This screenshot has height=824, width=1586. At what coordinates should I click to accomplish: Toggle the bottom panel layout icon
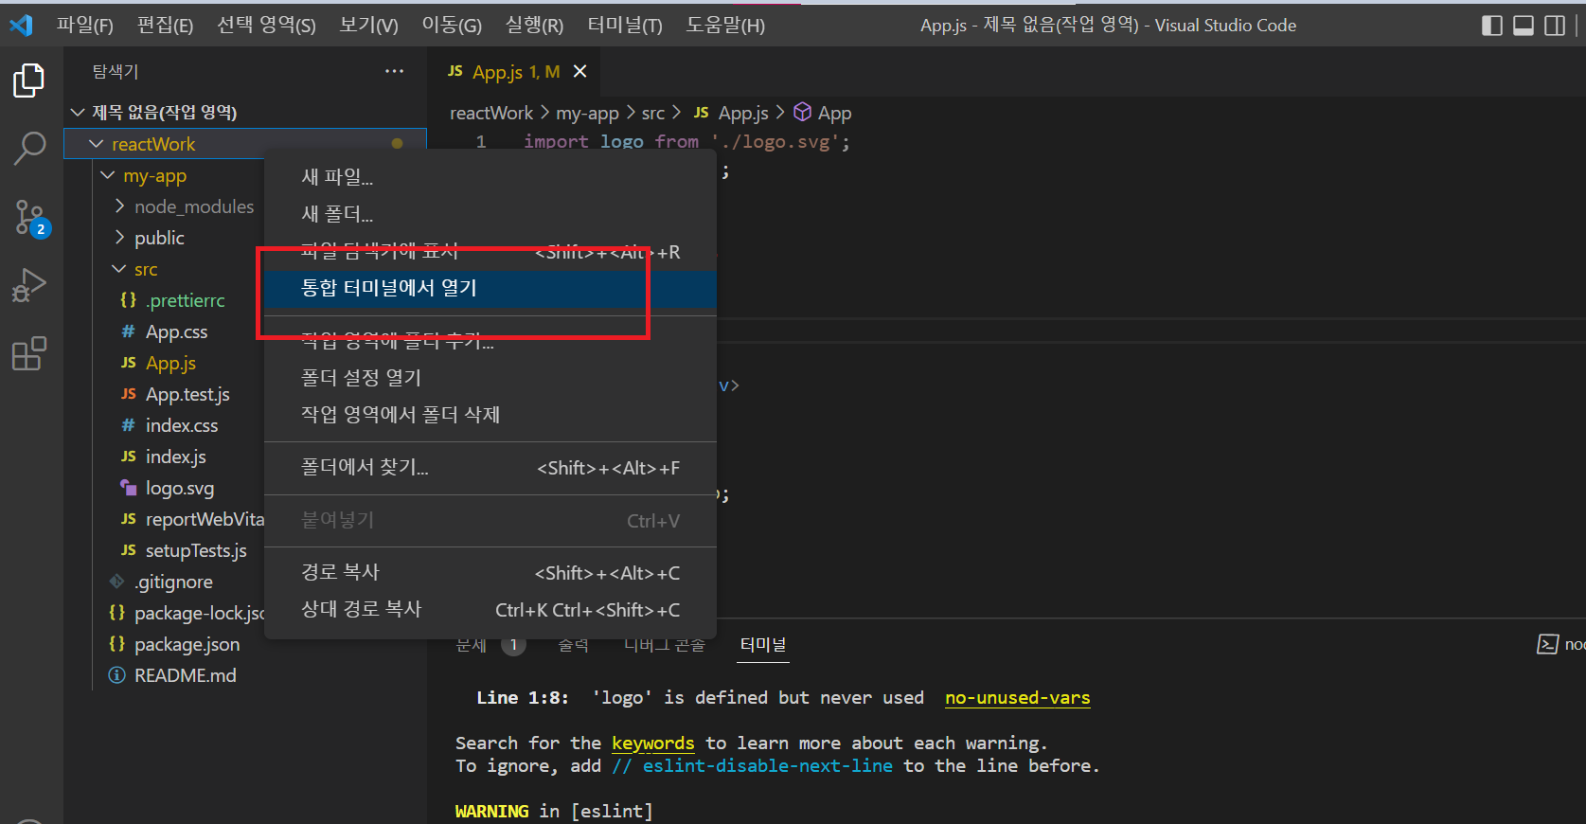pyautogui.click(x=1524, y=26)
